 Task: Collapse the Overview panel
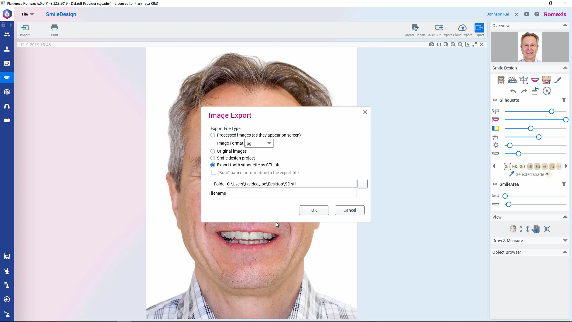565,25
